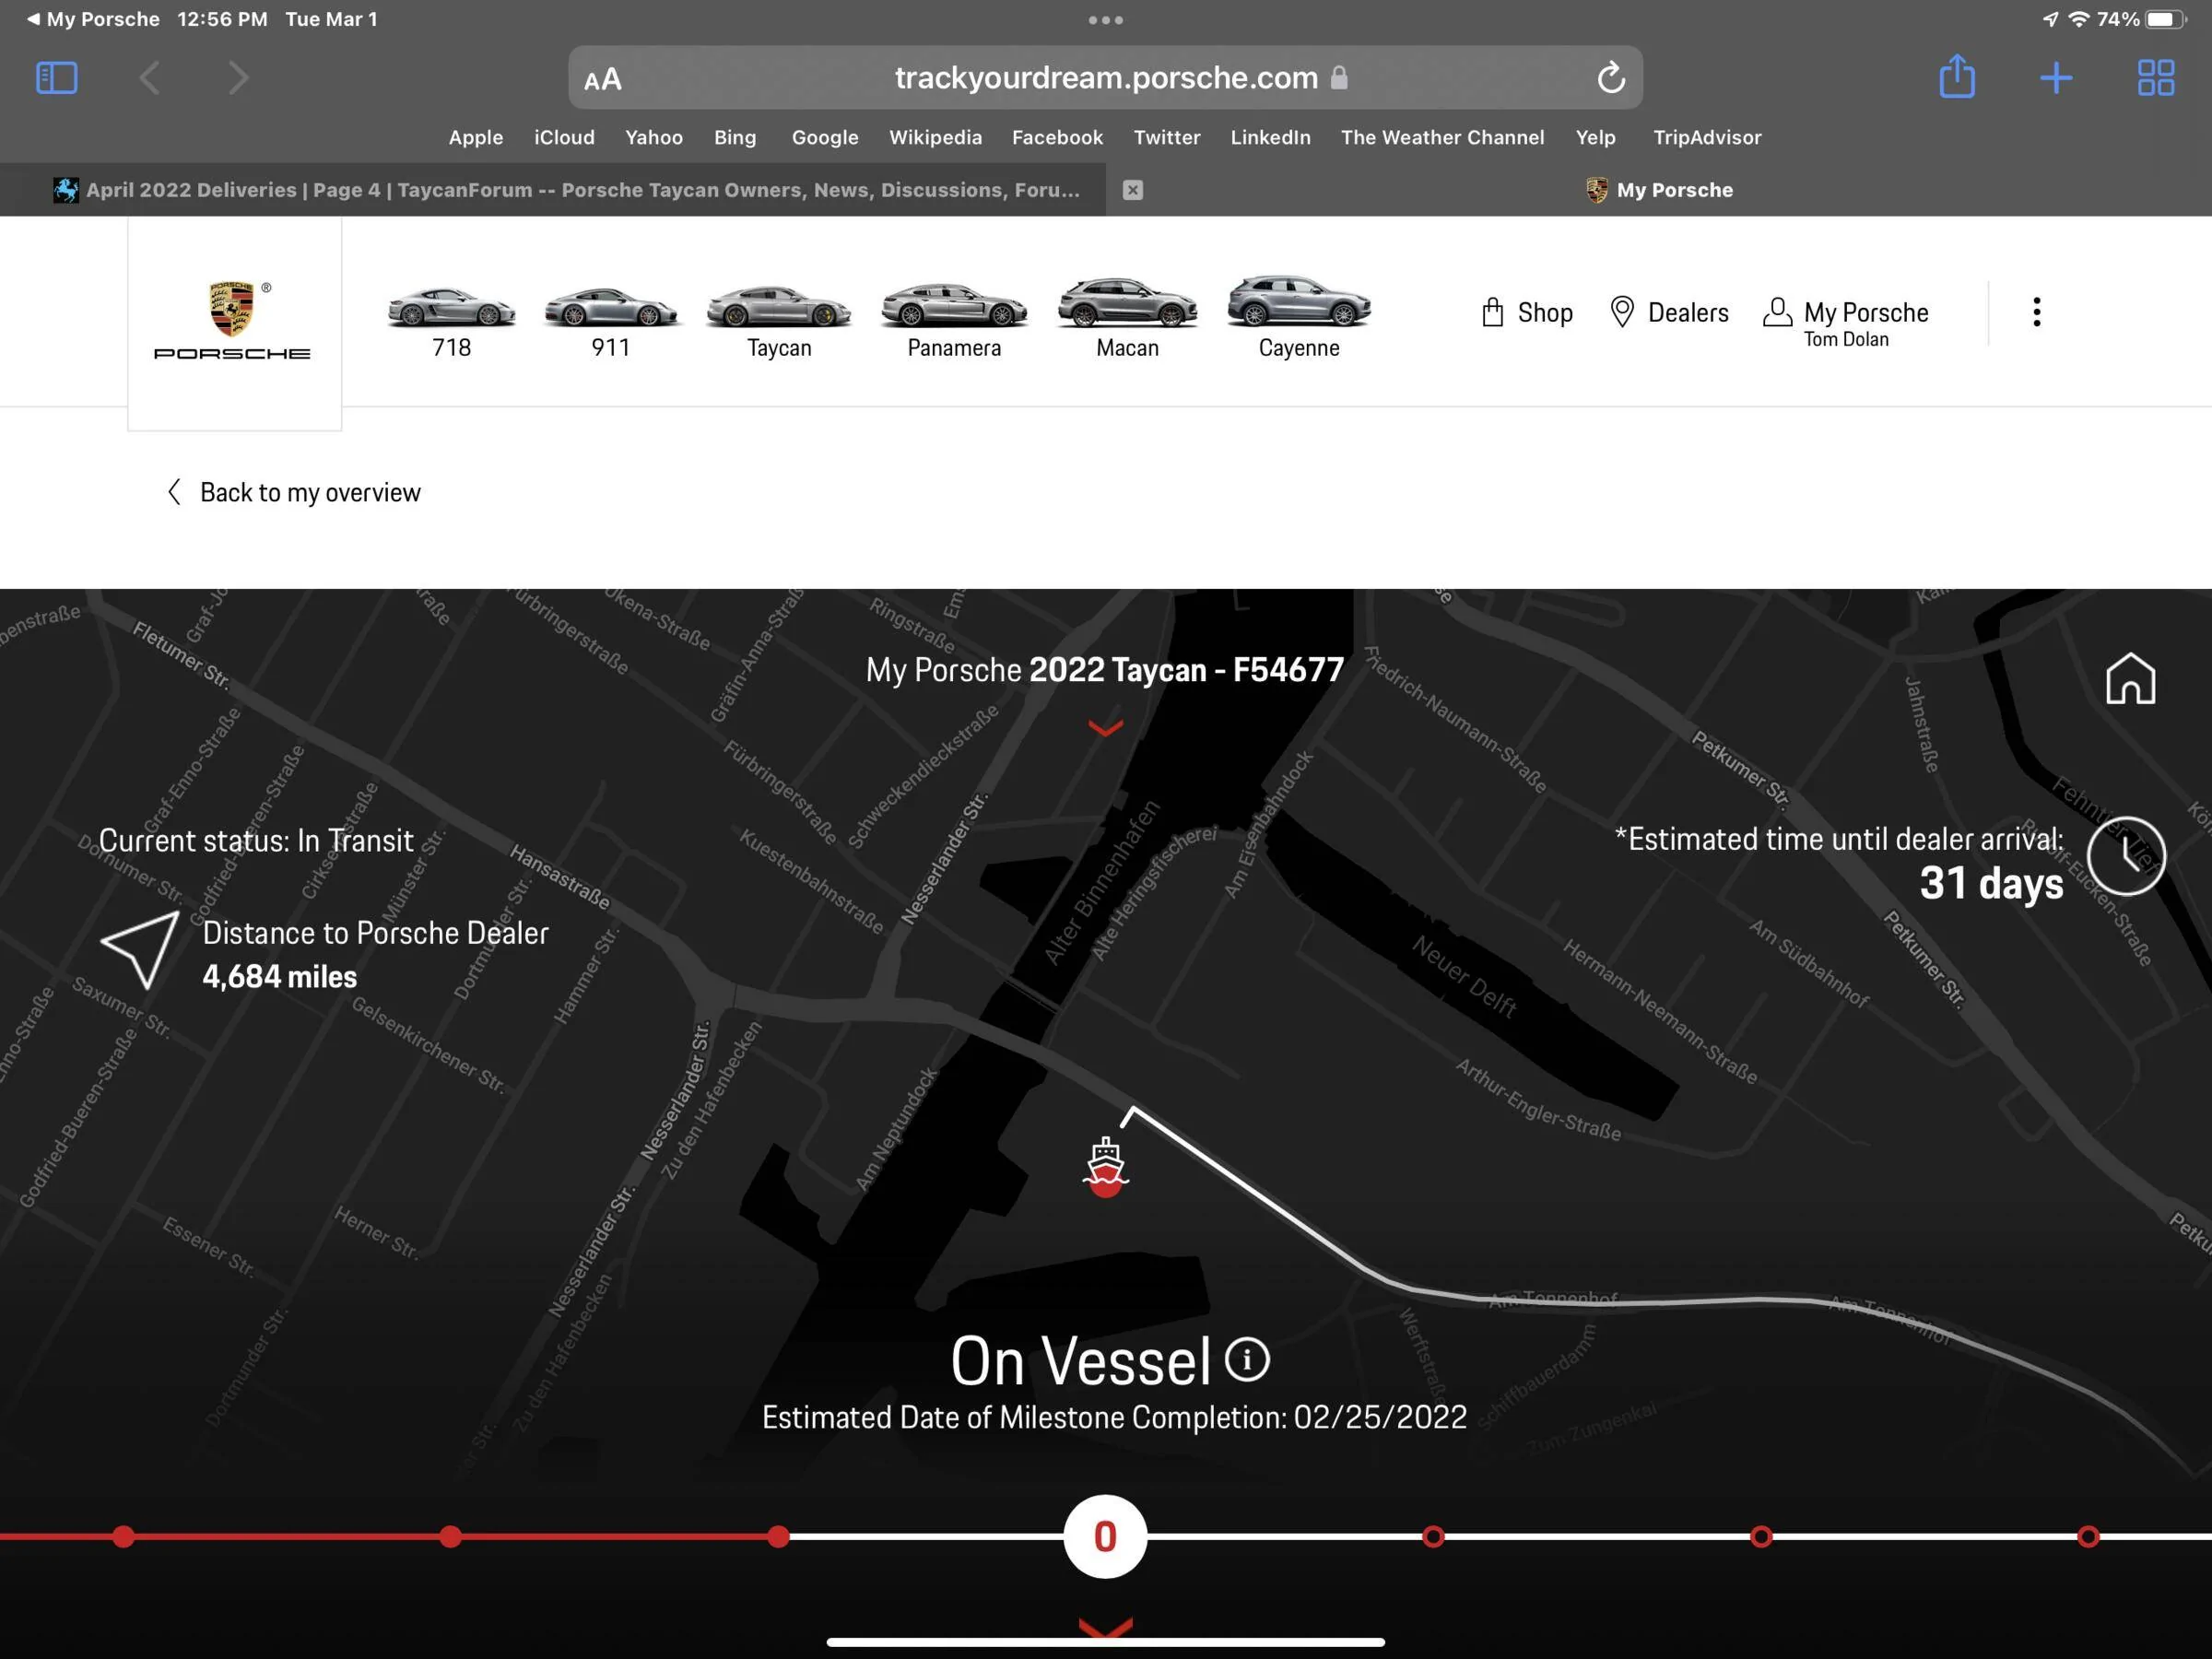
Task: Open the Google bookmark
Action: (825, 137)
